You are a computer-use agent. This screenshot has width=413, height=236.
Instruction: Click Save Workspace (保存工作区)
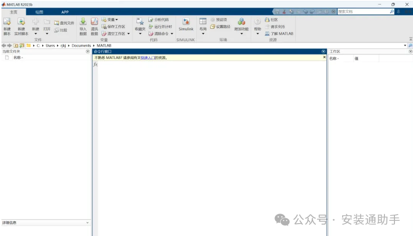113,27
